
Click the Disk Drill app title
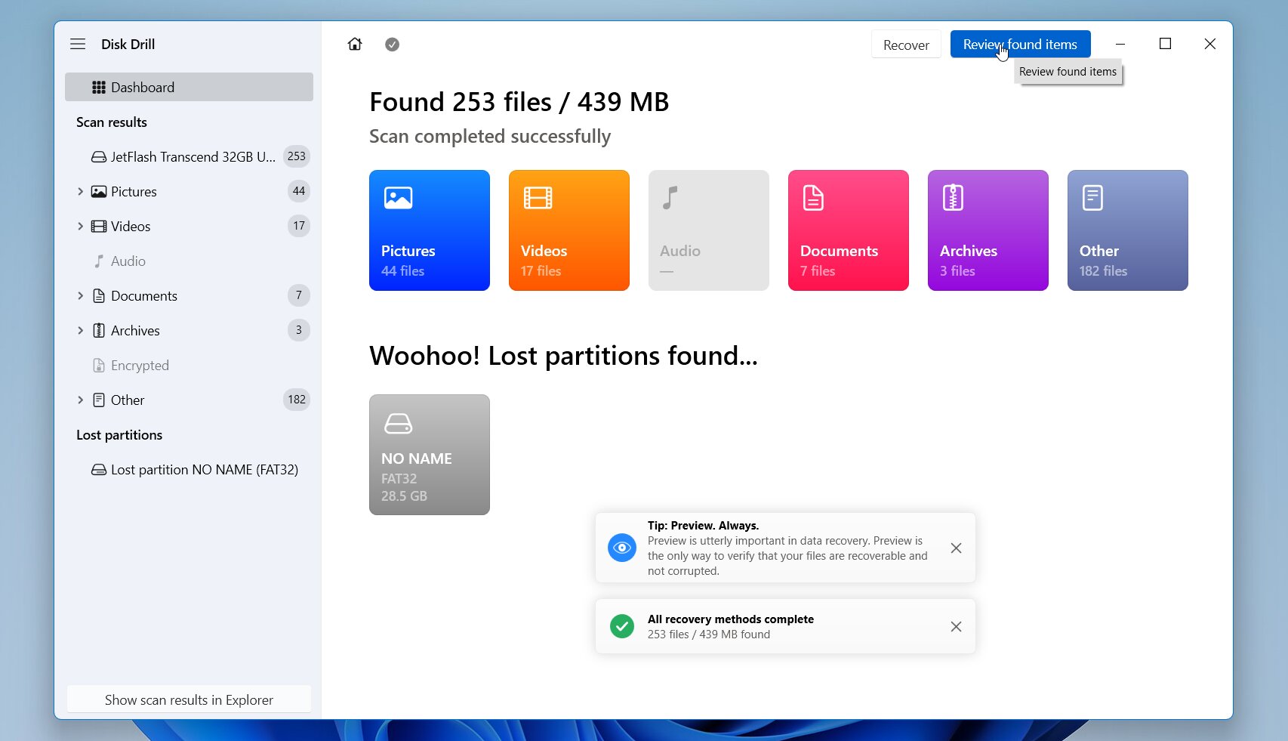128,45
